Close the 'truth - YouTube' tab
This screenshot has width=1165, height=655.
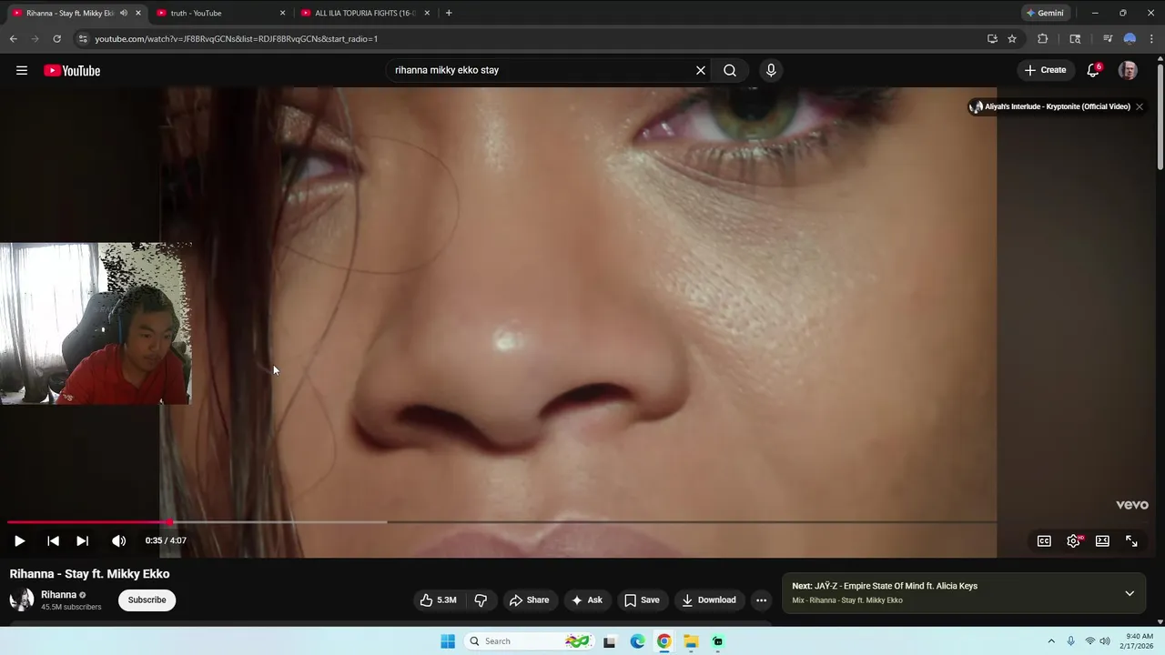pos(282,13)
